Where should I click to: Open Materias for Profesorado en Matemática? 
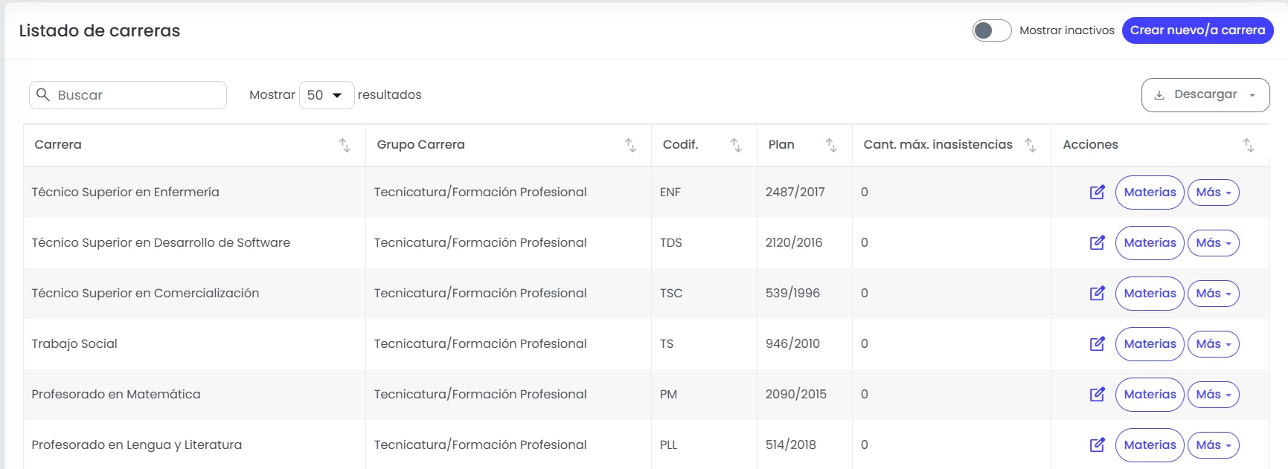[x=1150, y=395]
